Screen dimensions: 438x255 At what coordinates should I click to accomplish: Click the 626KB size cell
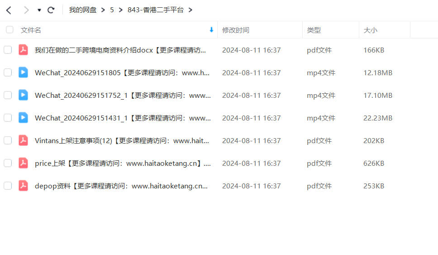pyautogui.click(x=374, y=164)
